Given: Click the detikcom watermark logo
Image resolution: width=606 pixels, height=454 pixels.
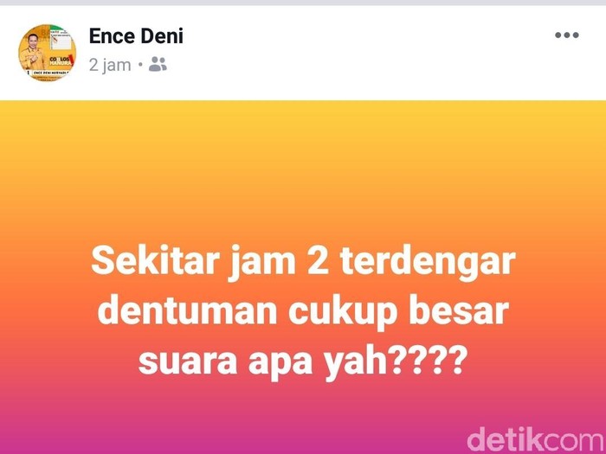Looking at the screenshot, I should tap(535, 439).
